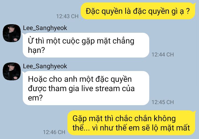Tap Lee_Sanghyeok's avatar beside the "Hoặc cho anh" message
Image resolution: width=199 pixels, height=139 pixels.
point(12,71)
